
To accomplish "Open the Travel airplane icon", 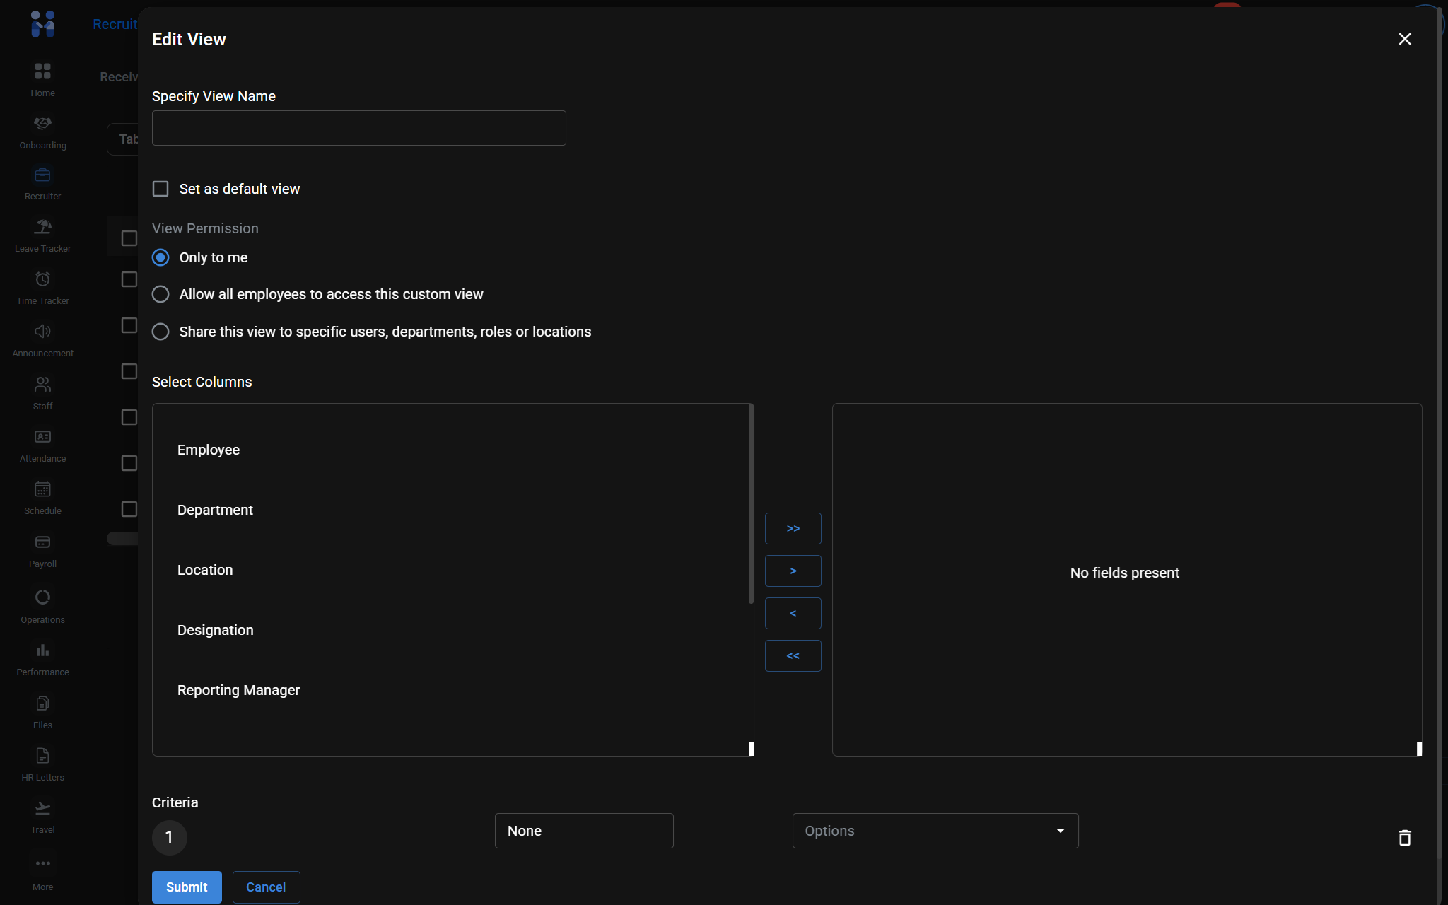I will (42, 808).
